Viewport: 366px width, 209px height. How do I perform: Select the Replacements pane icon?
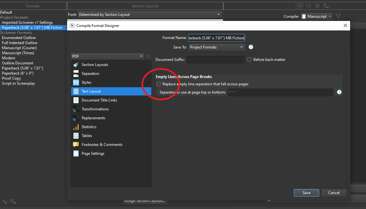[76, 118]
